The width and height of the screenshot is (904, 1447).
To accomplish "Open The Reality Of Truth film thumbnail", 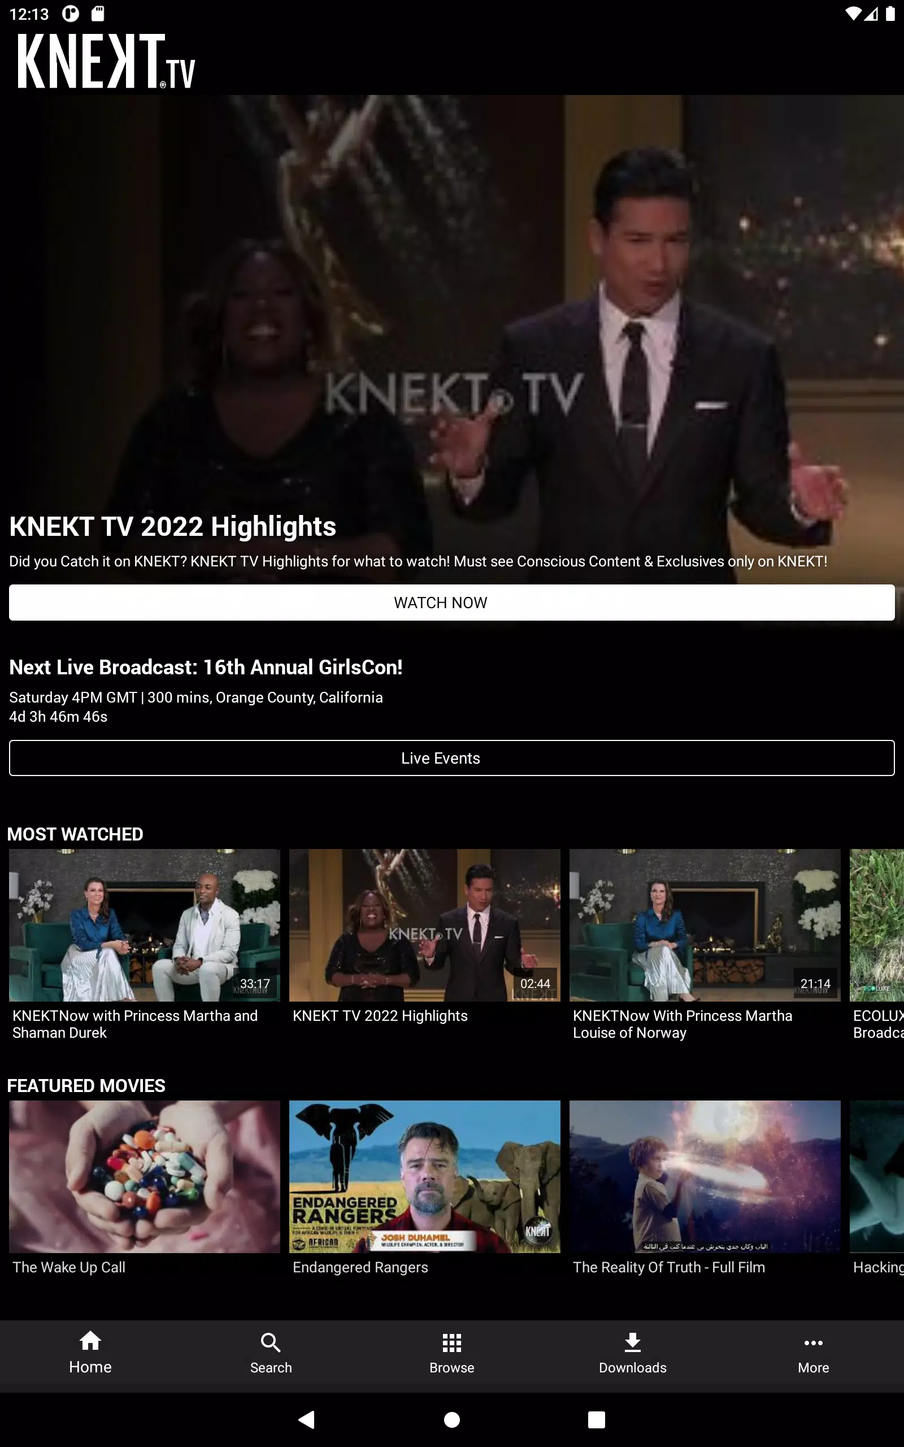I will pos(705,1177).
